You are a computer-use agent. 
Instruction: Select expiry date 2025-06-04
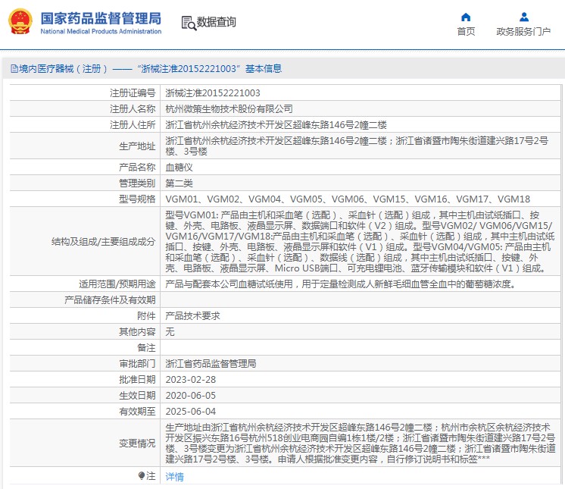point(191,412)
